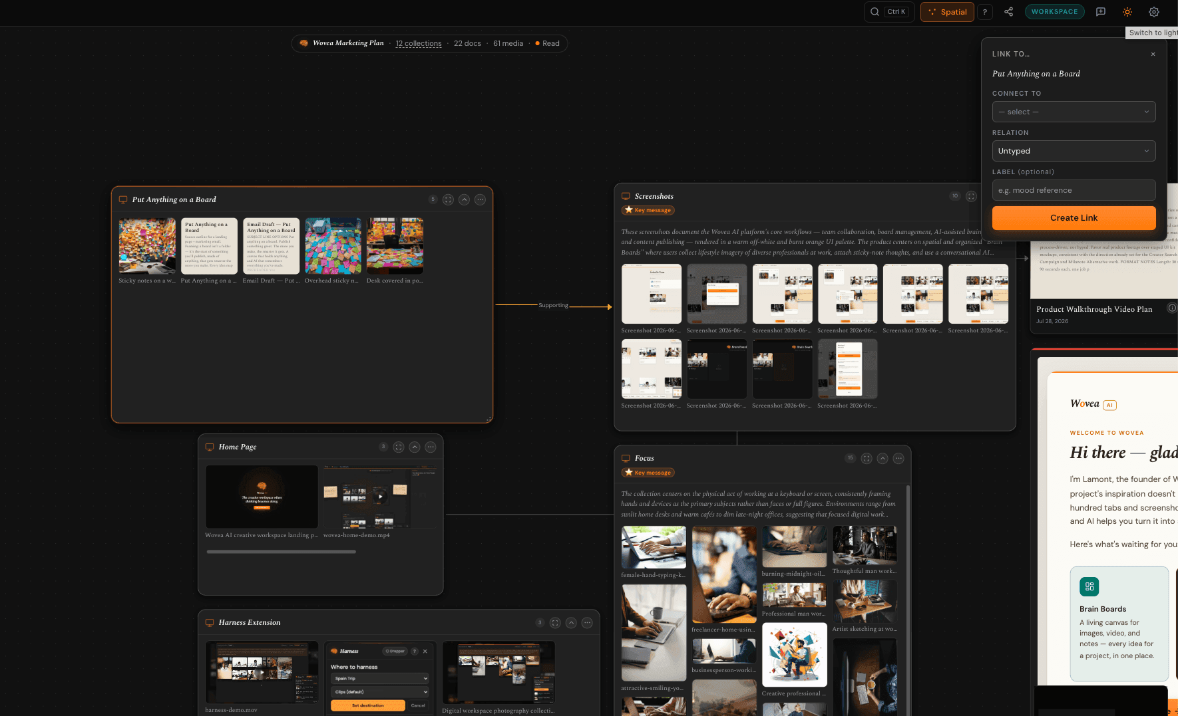Open the Brain Boards feature card
This screenshot has height=716, width=1178.
pyautogui.click(x=1119, y=624)
